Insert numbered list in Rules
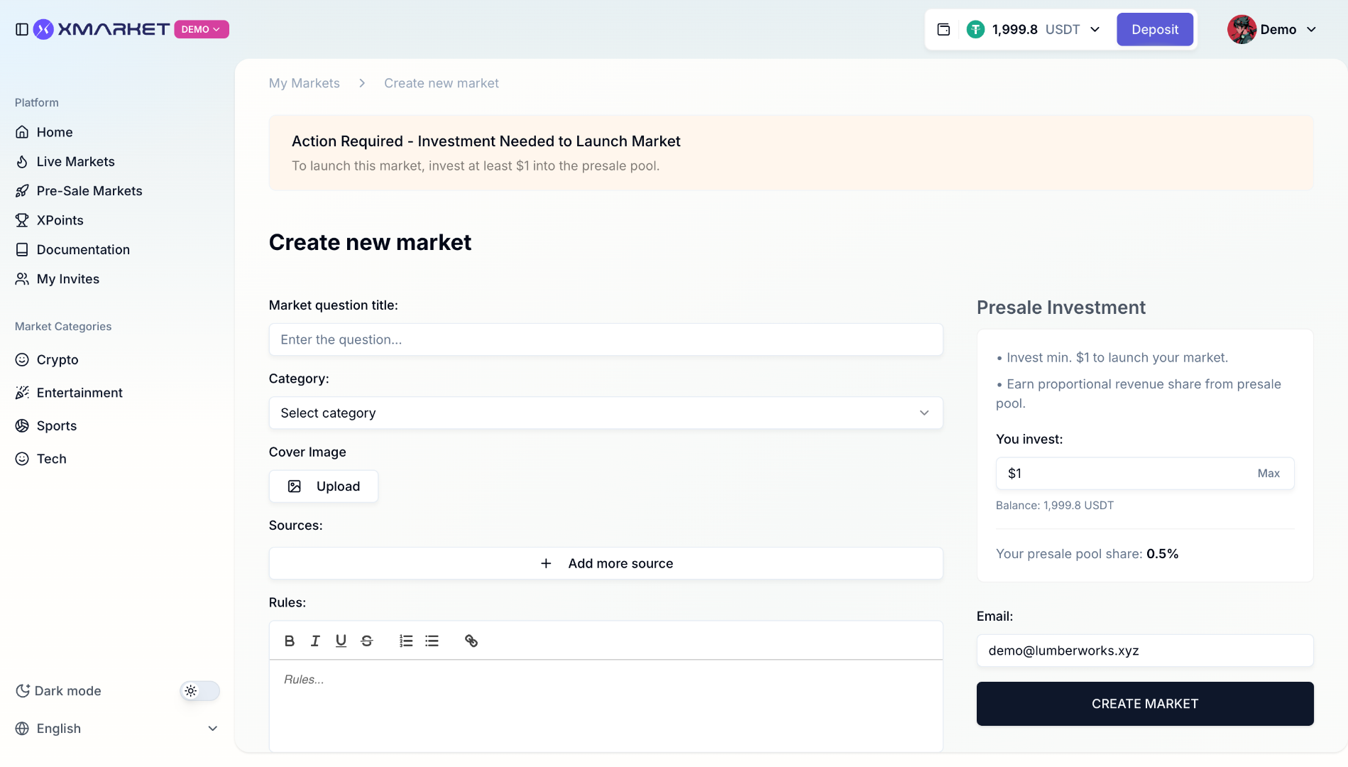Image resolution: width=1348 pixels, height=767 pixels. coord(406,641)
